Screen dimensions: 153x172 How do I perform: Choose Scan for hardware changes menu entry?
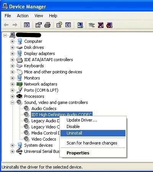[x=93, y=143]
